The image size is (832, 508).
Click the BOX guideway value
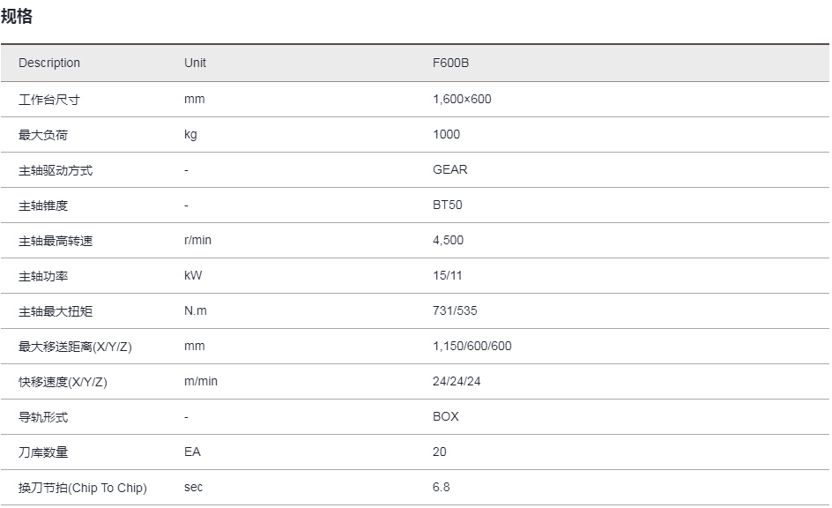click(x=446, y=416)
